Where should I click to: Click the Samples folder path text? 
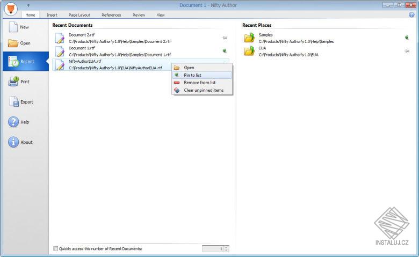pos(296,41)
